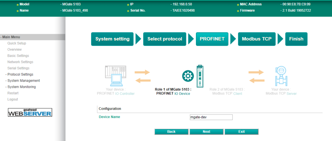Select Restart in sidebar menu
The width and height of the screenshot is (332, 141).
pos(13,93)
